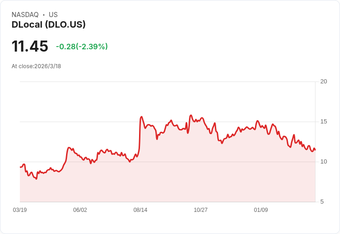Click the shaded area under the price line

185,175
